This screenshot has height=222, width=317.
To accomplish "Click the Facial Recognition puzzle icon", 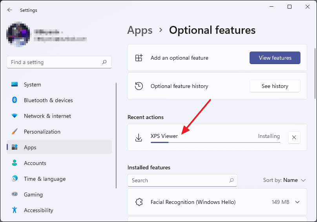I will tap(139, 202).
